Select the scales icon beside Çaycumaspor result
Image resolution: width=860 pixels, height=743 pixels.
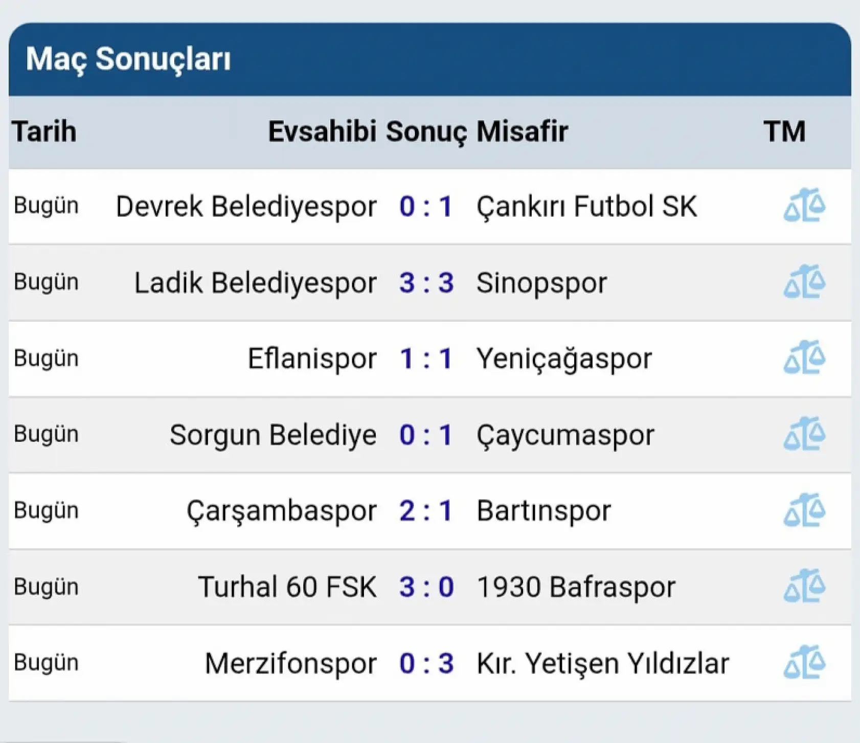click(805, 434)
